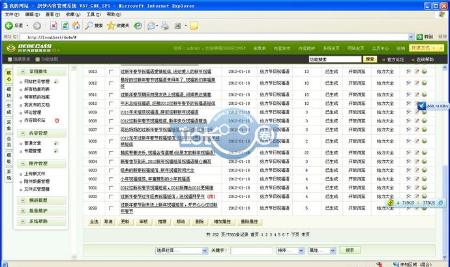This screenshot has height=267, width=450.
Task: Switch to the 生成 vertical sidebar tab
Action: (x=9, y=109)
